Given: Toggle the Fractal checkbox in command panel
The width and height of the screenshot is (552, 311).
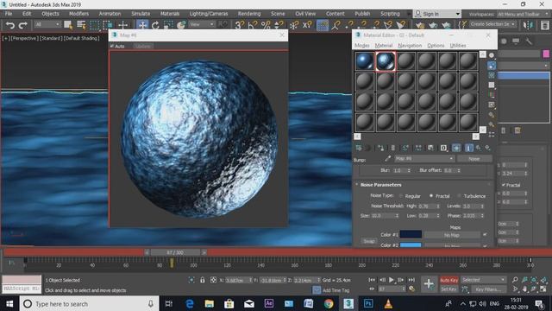Looking at the screenshot, I should pyautogui.click(x=504, y=185).
